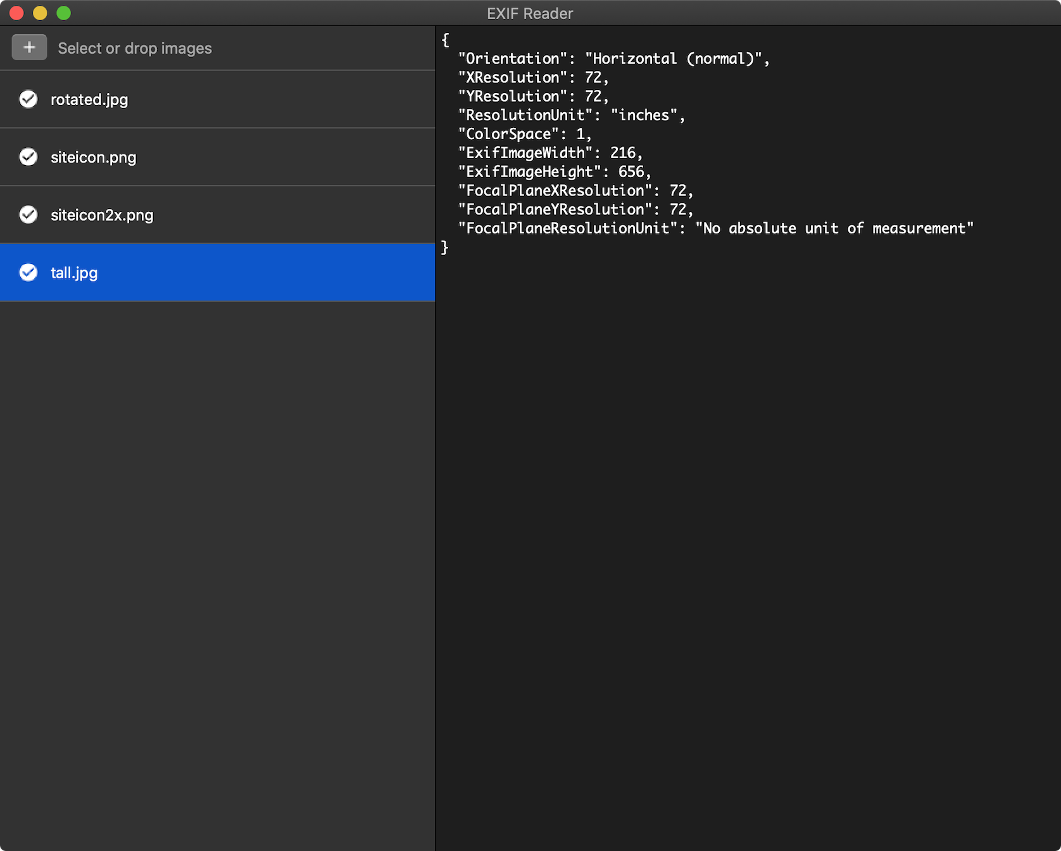Click the "XResolution": 72 line

pos(533,78)
